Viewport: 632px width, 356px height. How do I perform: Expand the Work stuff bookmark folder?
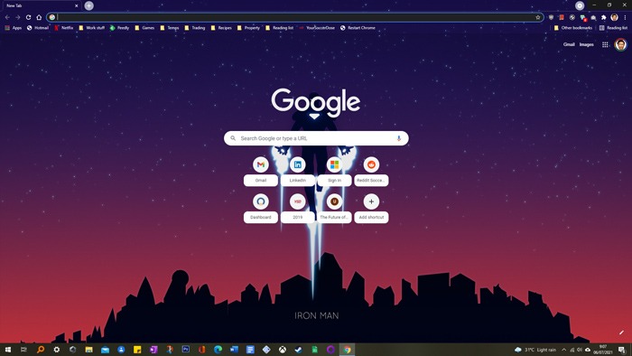point(91,28)
